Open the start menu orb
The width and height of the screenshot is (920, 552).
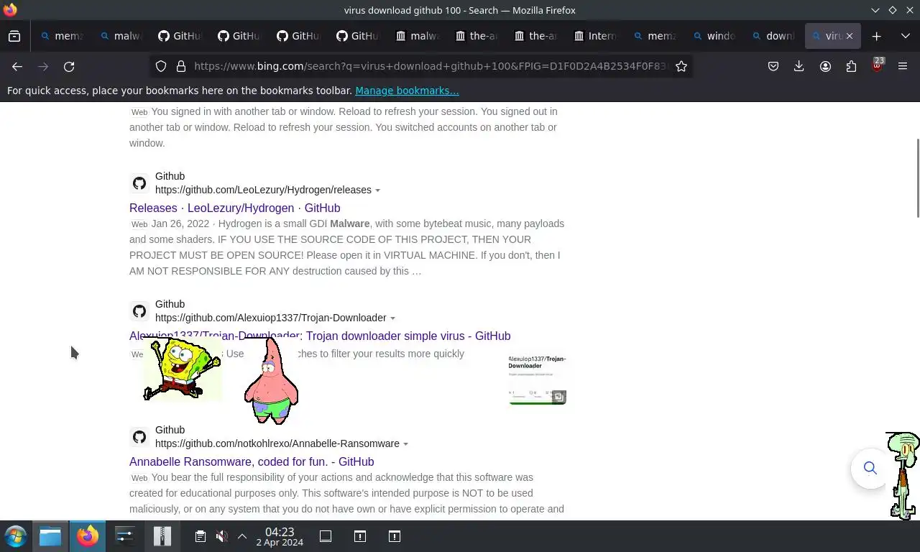(15, 536)
